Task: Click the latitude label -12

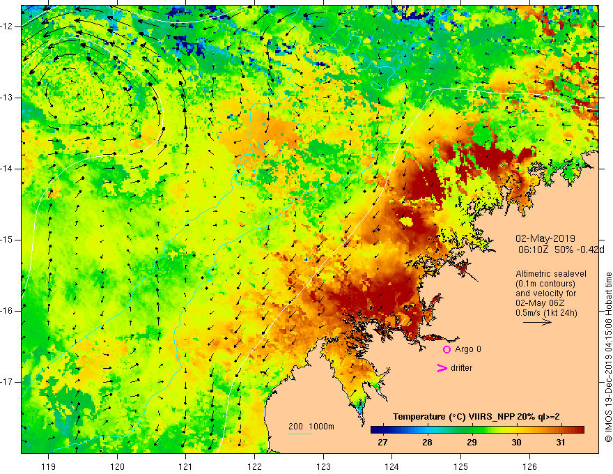Action: pos(8,26)
